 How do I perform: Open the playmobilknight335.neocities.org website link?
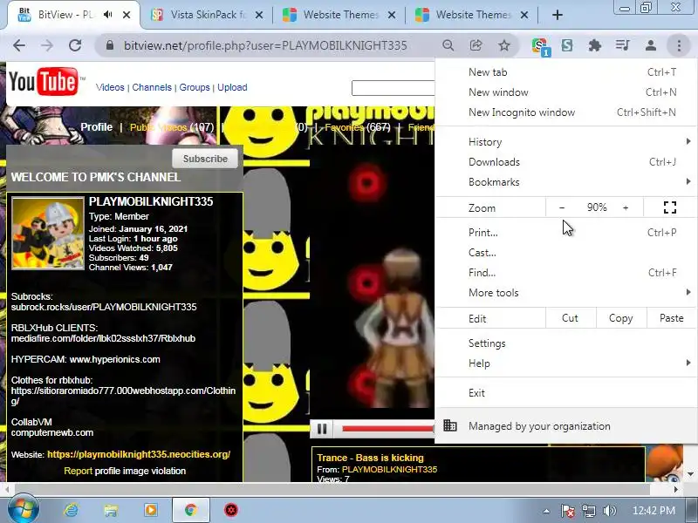point(139,454)
